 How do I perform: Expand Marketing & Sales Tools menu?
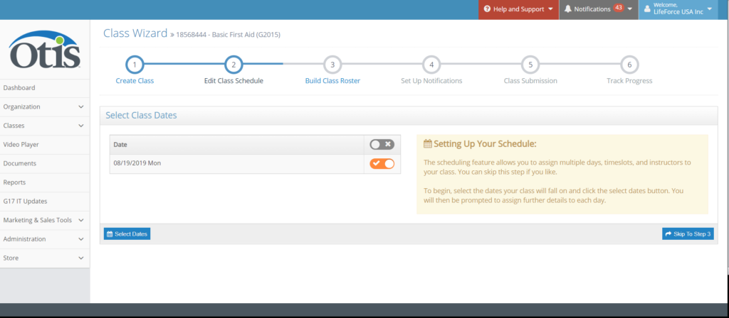(x=44, y=220)
